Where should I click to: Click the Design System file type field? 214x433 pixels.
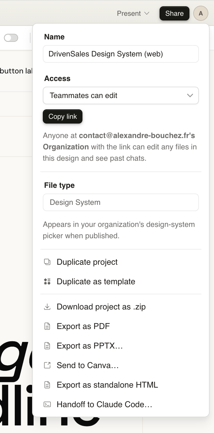(121, 202)
